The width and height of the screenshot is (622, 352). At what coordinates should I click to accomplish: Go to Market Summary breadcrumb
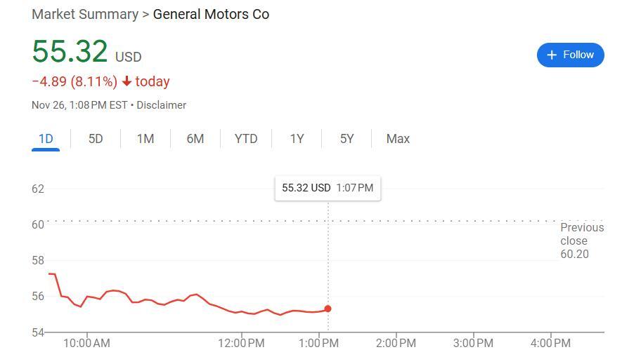pos(85,14)
